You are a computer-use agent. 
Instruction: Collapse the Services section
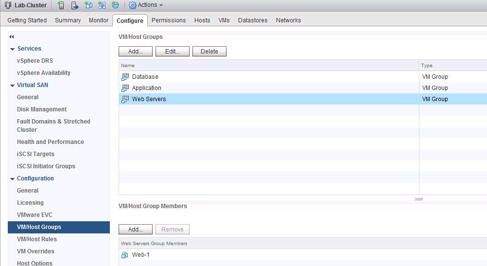13,49
